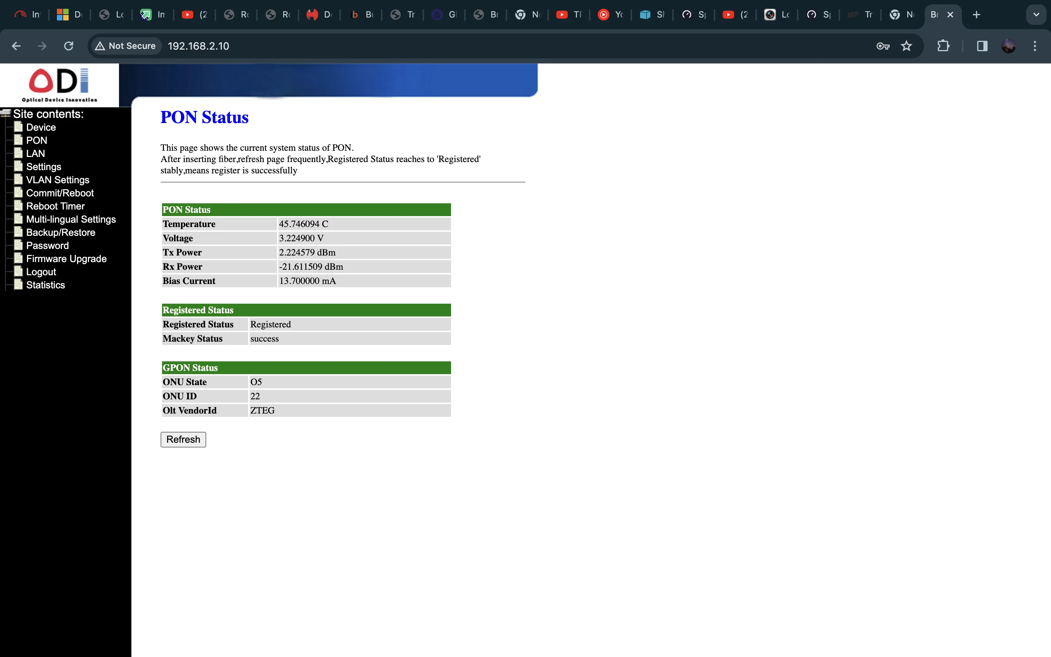Viewport: 1051px width, 657px height.
Task: Select Logout menu item
Action: [x=41, y=271]
